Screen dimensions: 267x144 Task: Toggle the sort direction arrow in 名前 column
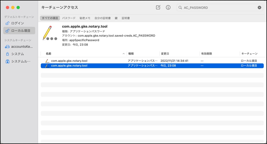click(124, 54)
